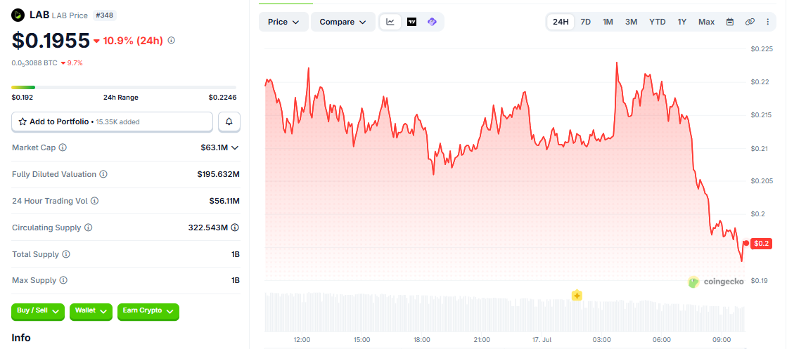Click the 24h Range progress bar

pyautogui.click(x=124, y=87)
